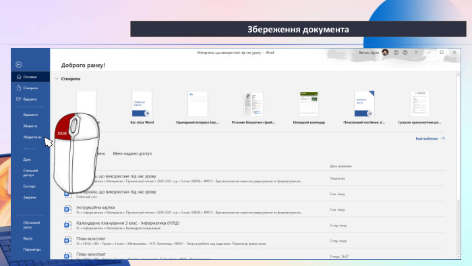Open the Експорт page

[29, 186]
